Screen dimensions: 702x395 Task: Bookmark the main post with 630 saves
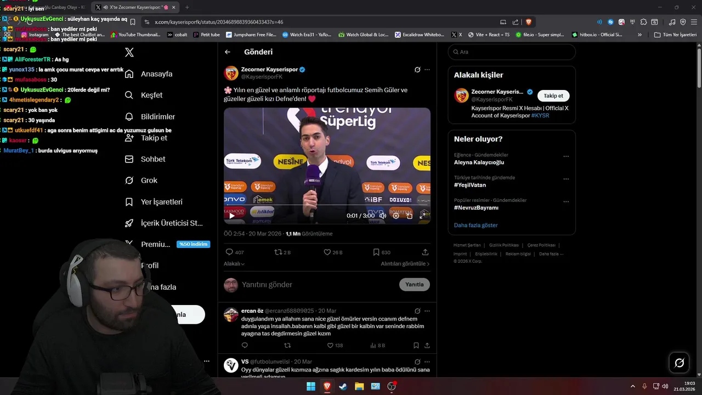point(382,252)
